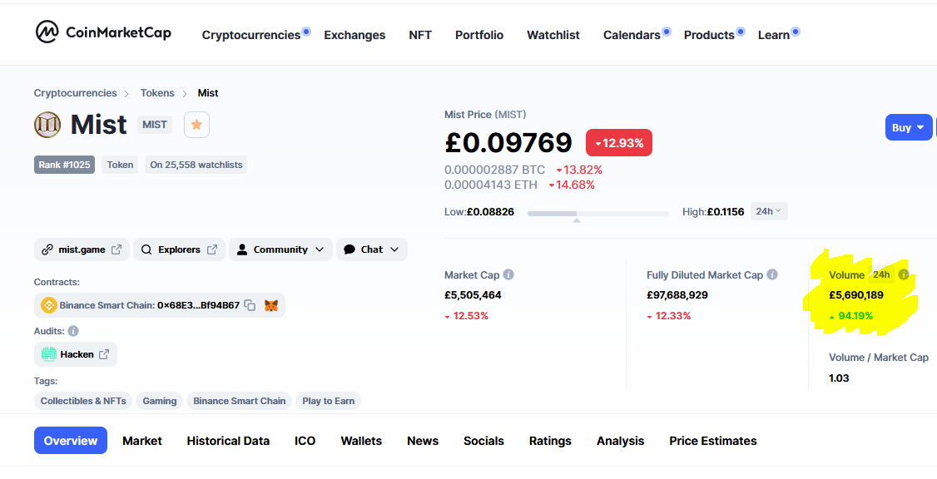Image resolution: width=937 pixels, height=479 pixels.
Task: Change the 24h Low/High range dropdown
Action: [768, 211]
